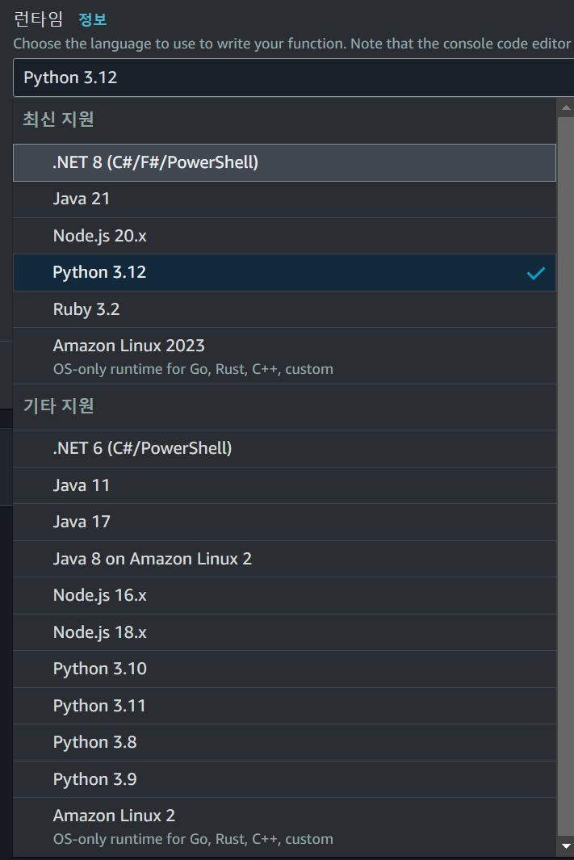Screen dimensions: 574x860
Task: Select Python 3.9 runtime
Action: 284,779
